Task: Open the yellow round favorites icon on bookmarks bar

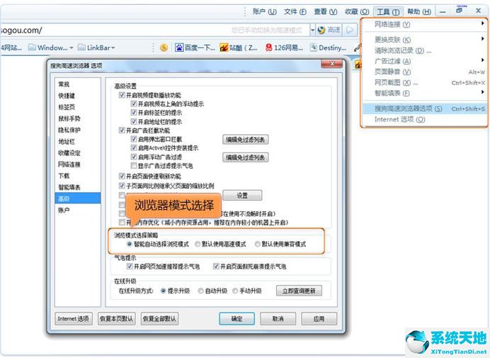Action: pyautogui.click(x=164, y=47)
